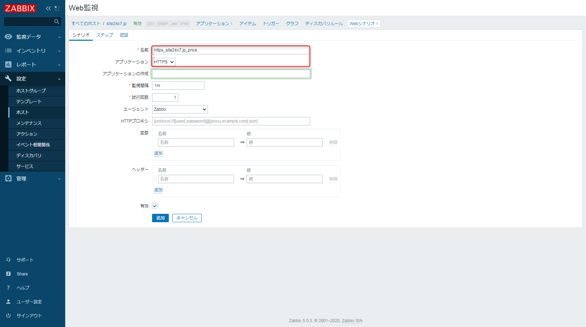Focus the 試行回数 field
This screenshot has height=327, width=586.
click(x=165, y=98)
